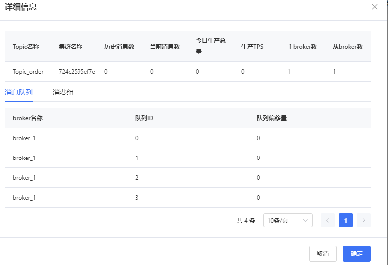
Task: Select the row with queue ID 2
Action: point(187,178)
